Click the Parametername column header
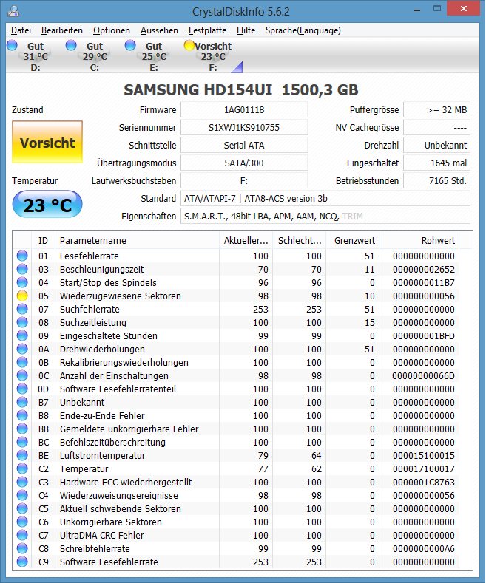The width and height of the screenshot is (486, 583). pos(137,241)
